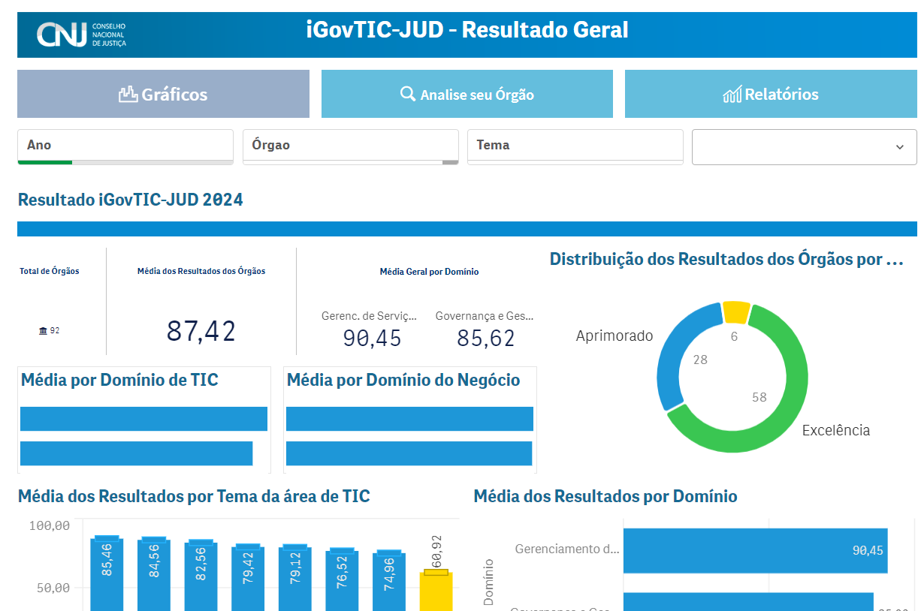The width and height of the screenshot is (918, 611).
Task: Click top bar in Média por Domínio do Negócio
Action: click(409, 419)
